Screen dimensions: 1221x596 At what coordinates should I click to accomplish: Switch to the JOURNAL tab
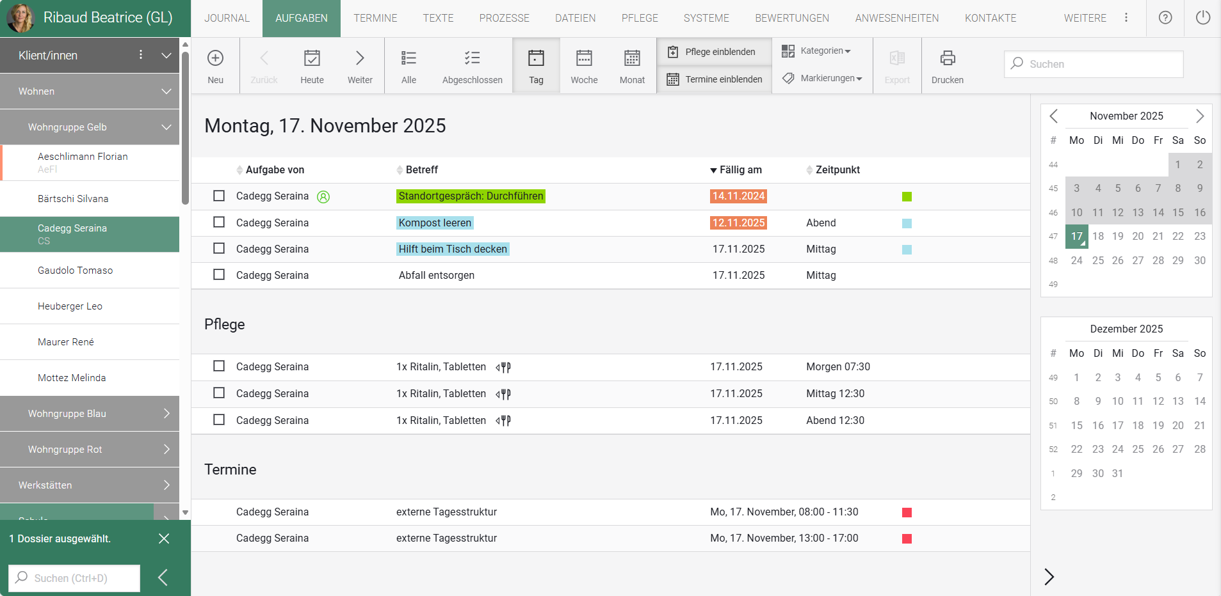point(227,18)
